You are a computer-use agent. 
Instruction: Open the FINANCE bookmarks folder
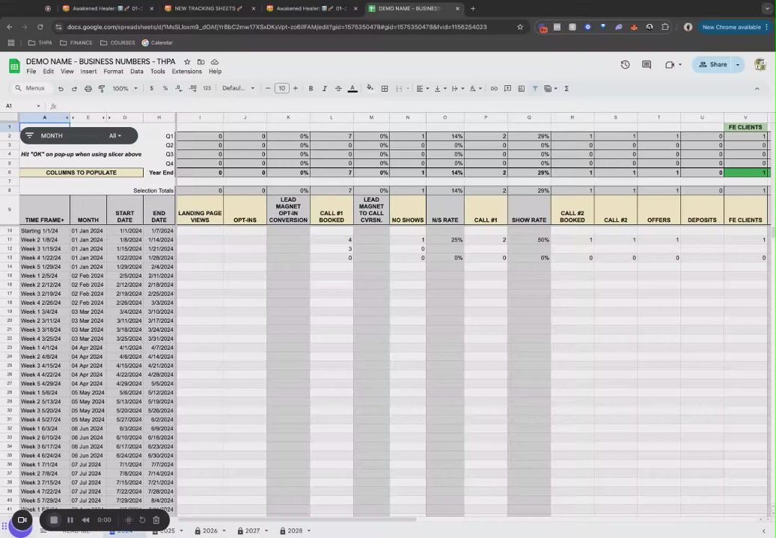point(76,43)
